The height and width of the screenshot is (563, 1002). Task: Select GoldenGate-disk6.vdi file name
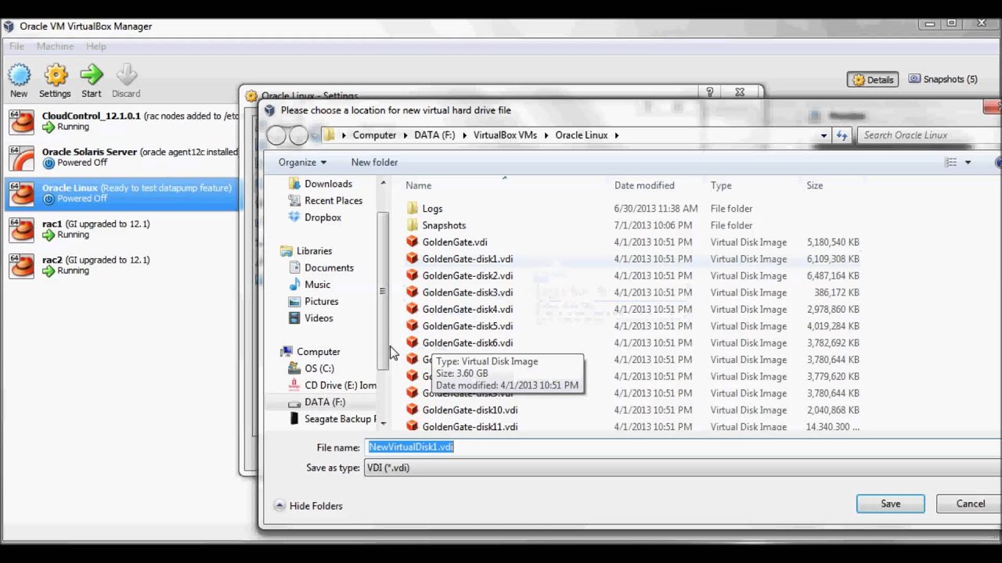(467, 343)
